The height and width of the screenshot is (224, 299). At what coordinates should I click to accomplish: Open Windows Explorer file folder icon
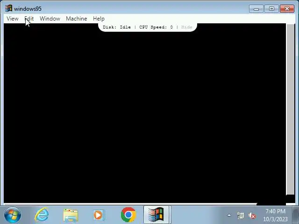coord(71,215)
